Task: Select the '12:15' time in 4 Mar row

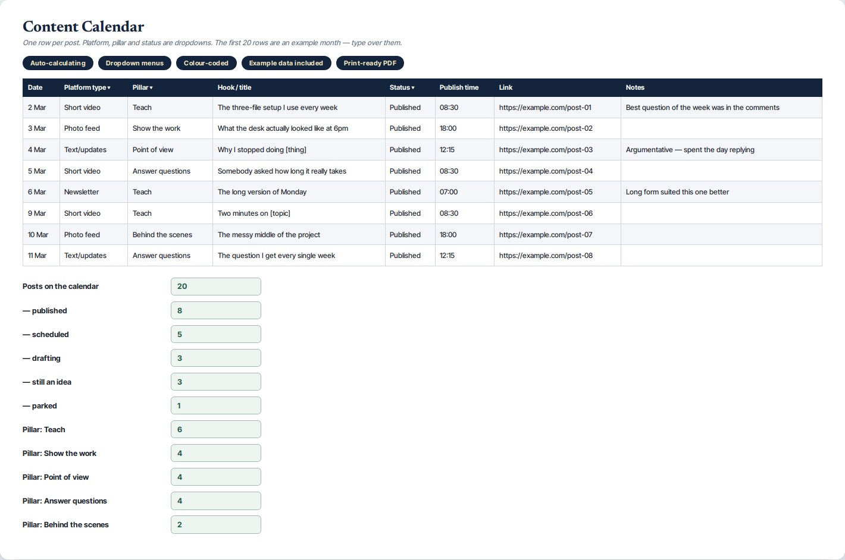Action: [464, 150]
